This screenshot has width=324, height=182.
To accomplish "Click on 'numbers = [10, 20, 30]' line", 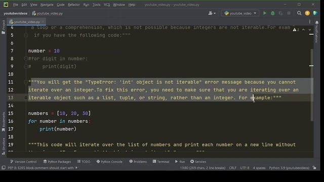I will pos(60,113).
